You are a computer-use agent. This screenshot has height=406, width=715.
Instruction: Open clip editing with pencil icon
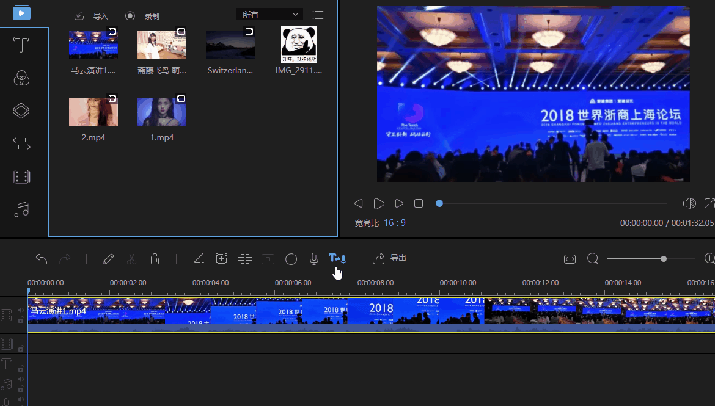click(x=108, y=259)
